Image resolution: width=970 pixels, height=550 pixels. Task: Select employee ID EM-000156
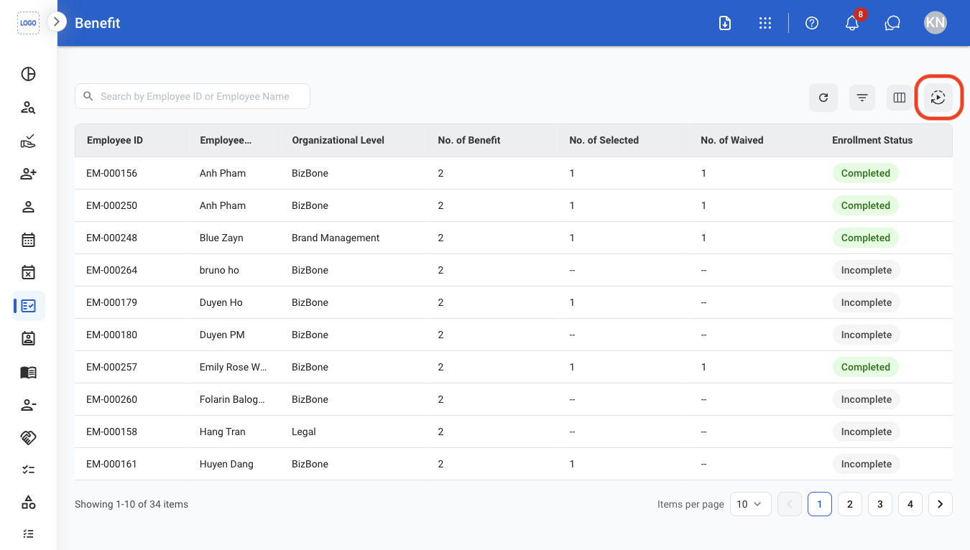(111, 173)
